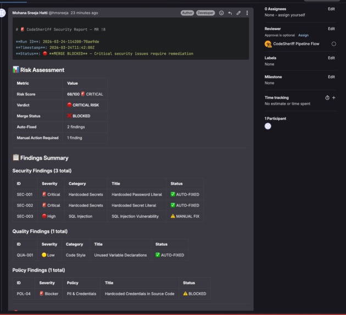Click the QUA-001 ID cell
Screen dimensions: 346x315
25,255
